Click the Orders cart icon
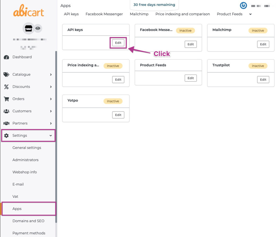This screenshot has width=279, height=237. (x=6, y=99)
